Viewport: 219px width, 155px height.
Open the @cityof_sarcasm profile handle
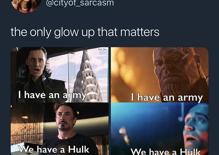pyautogui.click(x=80, y=3)
